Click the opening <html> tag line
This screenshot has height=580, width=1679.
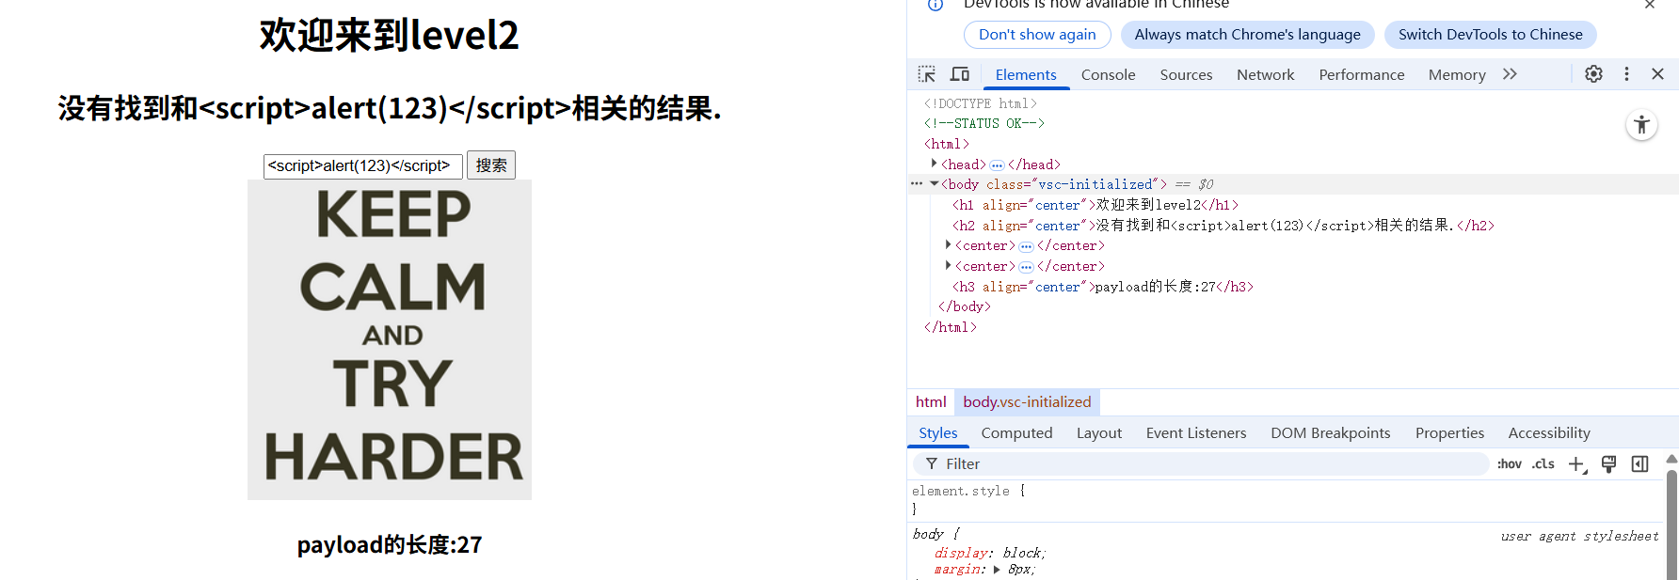point(947,144)
